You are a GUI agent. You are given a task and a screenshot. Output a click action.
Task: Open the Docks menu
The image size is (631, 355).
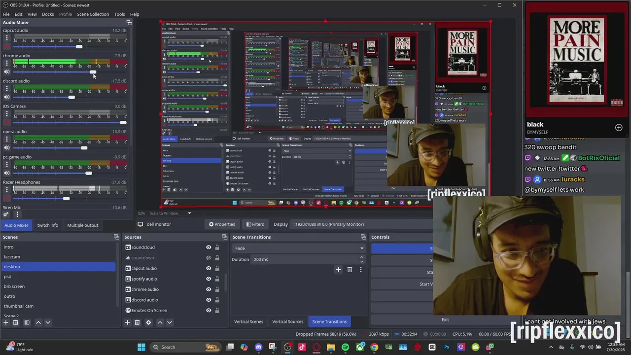coord(48,14)
